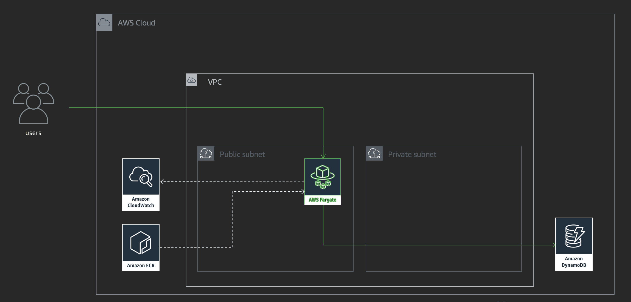631x302 pixels.
Task: Click the 'Private subnet' label
Action: pyautogui.click(x=412, y=154)
